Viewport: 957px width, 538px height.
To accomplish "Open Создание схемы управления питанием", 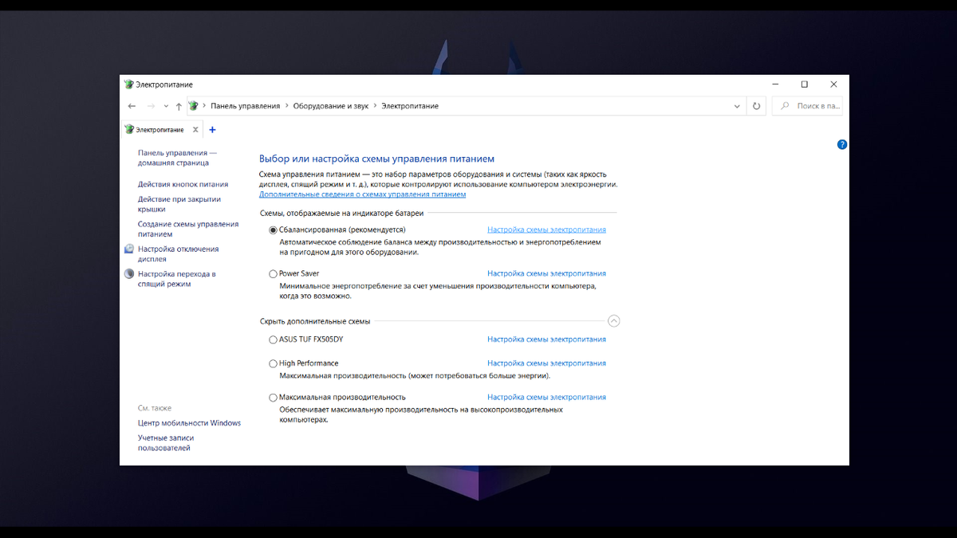I will [188, 230].
